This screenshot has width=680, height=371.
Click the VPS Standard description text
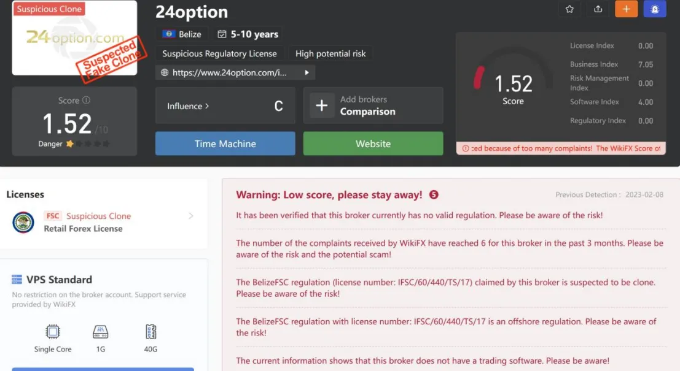(x=99, y=299)
